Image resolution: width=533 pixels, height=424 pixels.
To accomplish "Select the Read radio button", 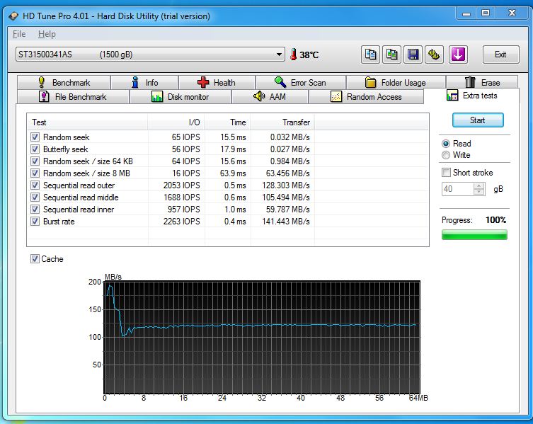I will pyautogui.click(x=446, y=144).
